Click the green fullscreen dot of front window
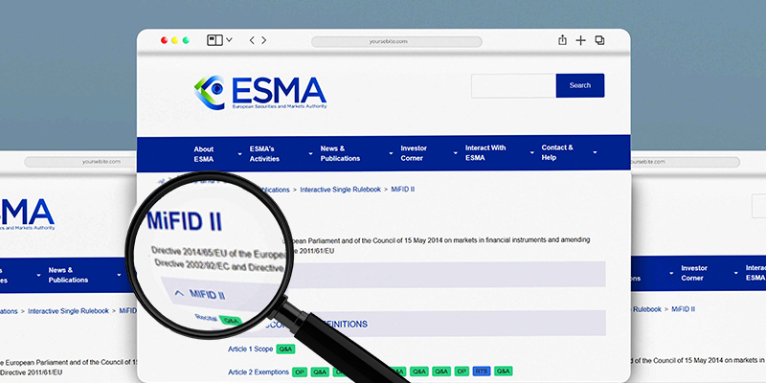This screenshot has width=766, height=383. coord(186,40)
